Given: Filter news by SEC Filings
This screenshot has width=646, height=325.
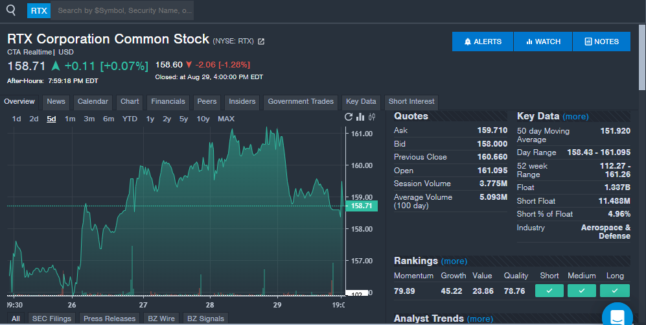Looking at the screenshot, I should click(51, 319).
